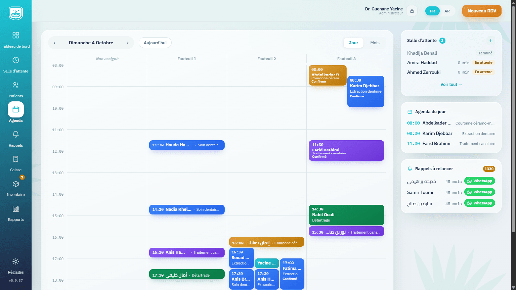Open Caisse receipt icon in sidebar
Screen dimensions: 516x290
coord(16,159)
